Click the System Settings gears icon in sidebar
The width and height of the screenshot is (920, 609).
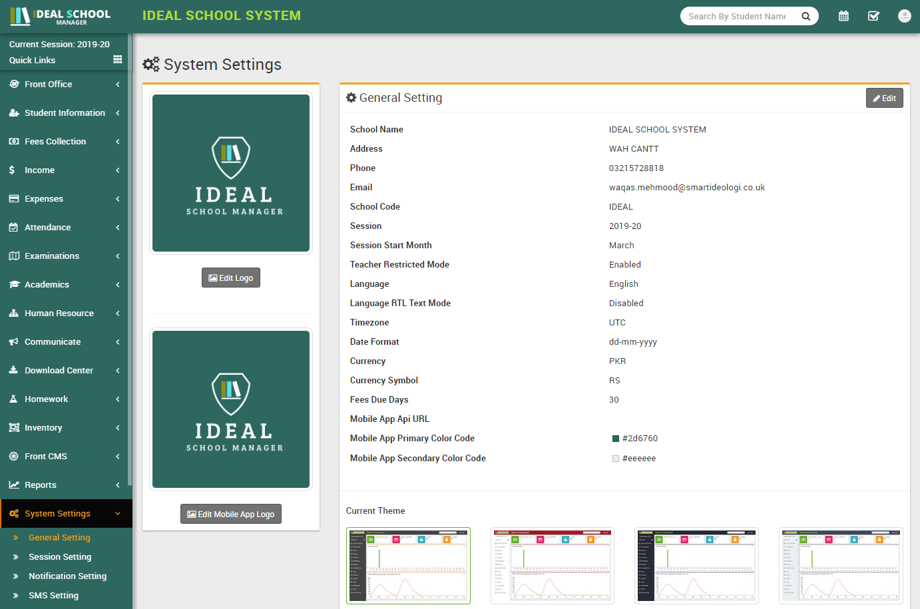click(x=14, y=513)
